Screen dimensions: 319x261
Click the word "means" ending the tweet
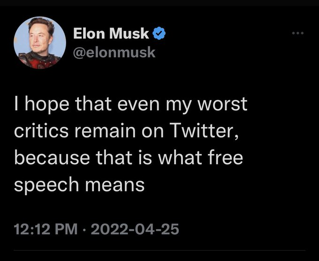115,185
